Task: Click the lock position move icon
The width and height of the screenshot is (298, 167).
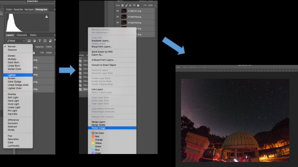Action: point(130,5)
